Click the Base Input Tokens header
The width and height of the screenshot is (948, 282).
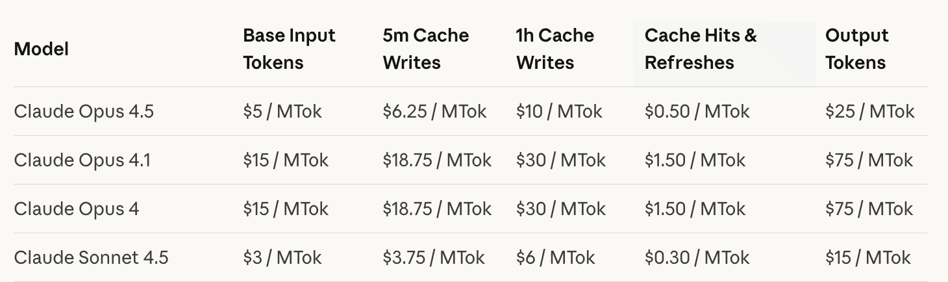289,49
